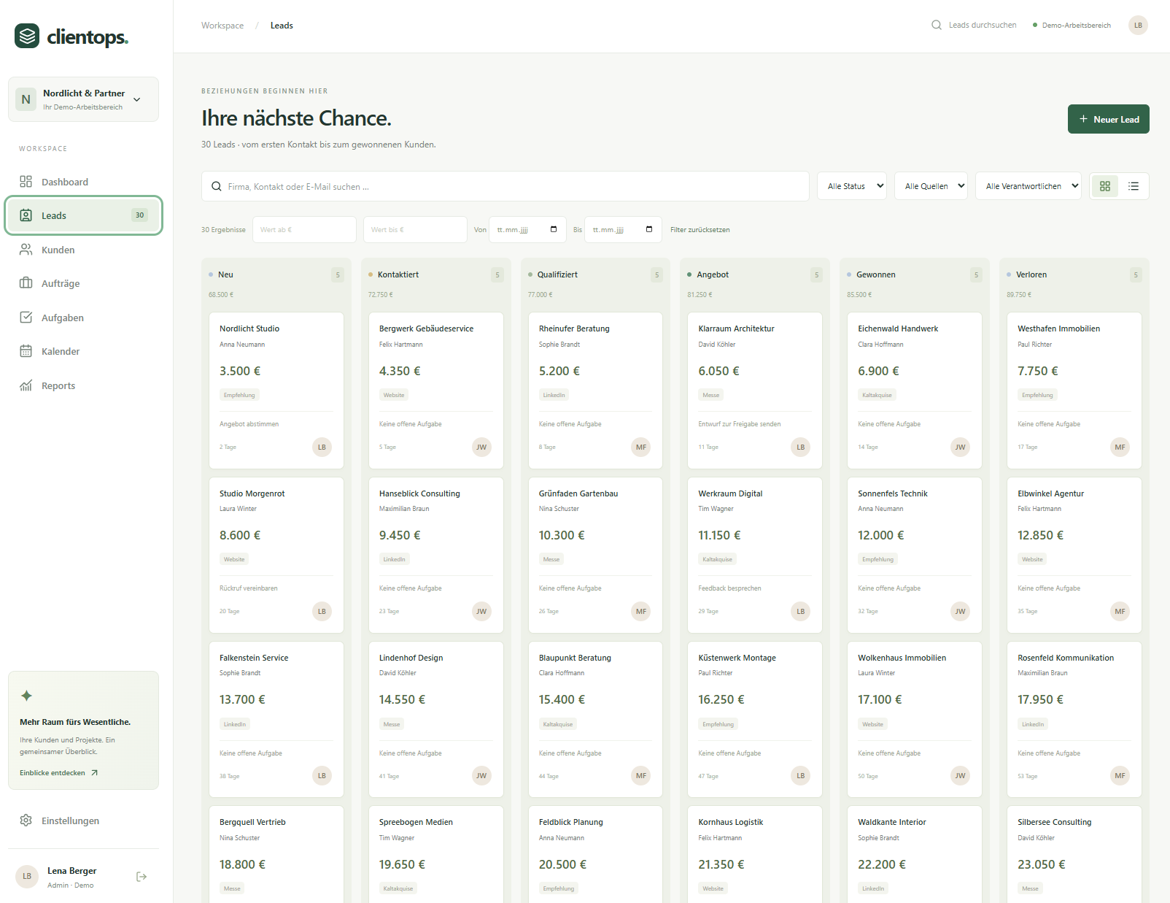Open the Alle Verantwortlichen dropdown
Screen dimensions: 1170x903
coord(1028,186)
